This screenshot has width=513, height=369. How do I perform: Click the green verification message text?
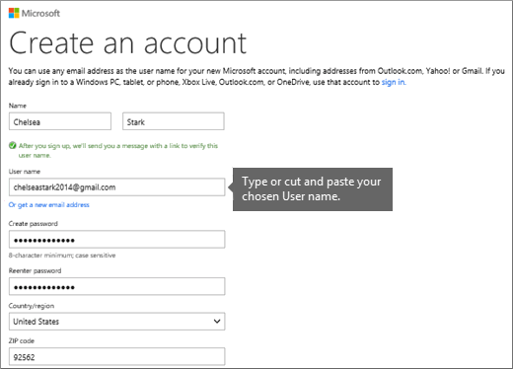point(118,150)
